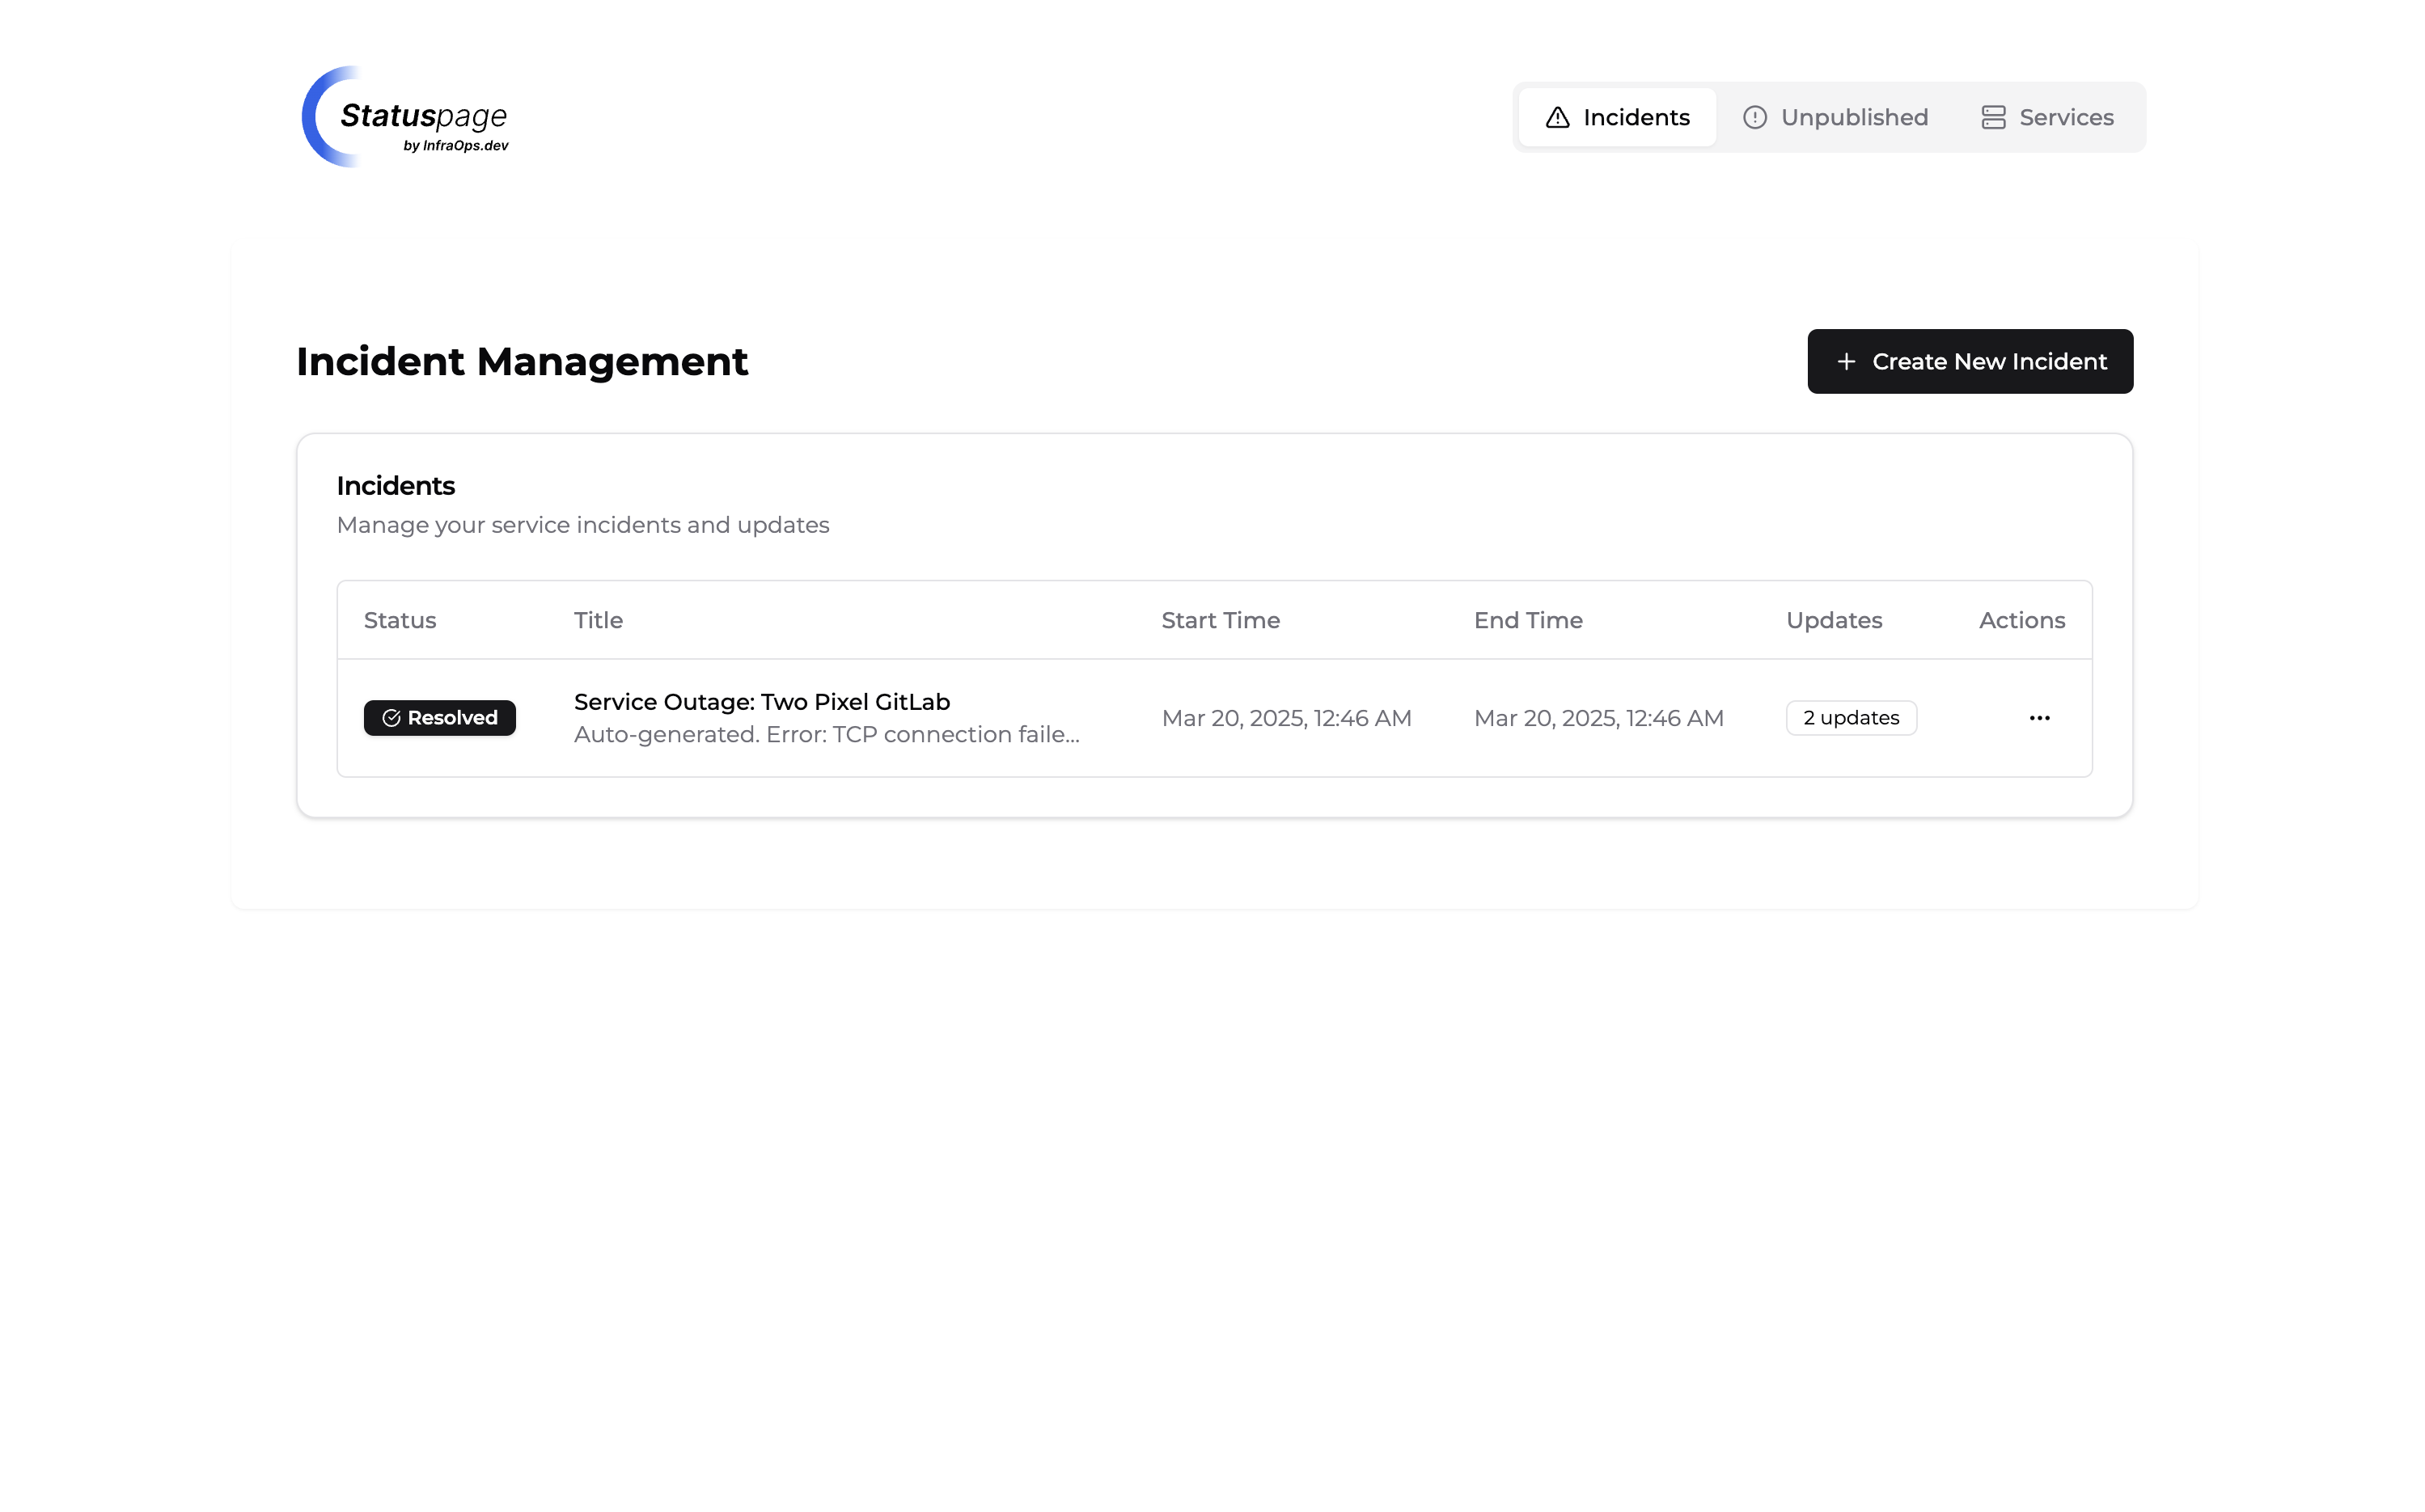Click the 2 updates badge
Image resolution: width=2425 pixels, height=1512 pixels.
(x=1851, y=717)
